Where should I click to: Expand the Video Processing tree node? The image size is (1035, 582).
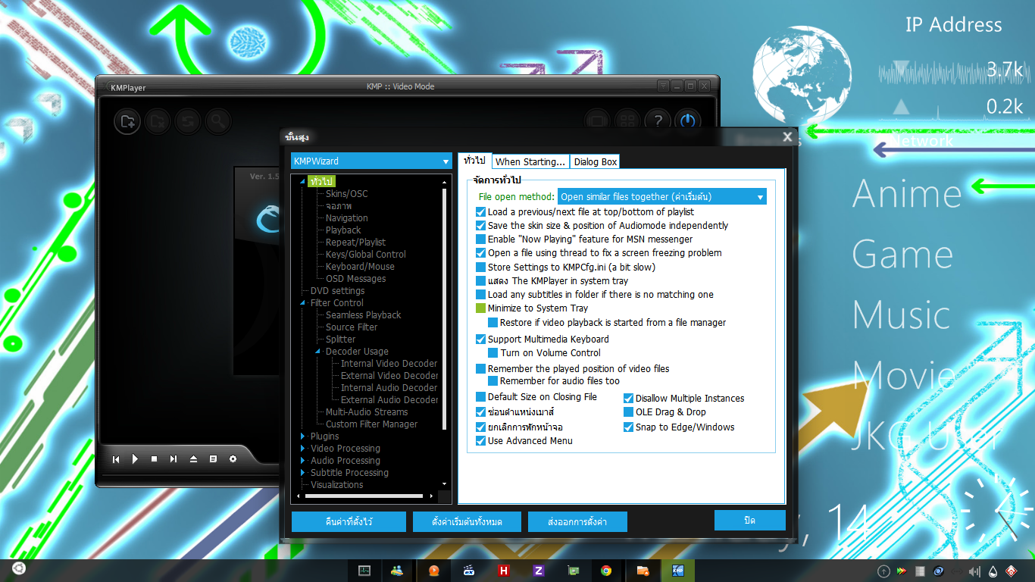click(x=303, y=449)
